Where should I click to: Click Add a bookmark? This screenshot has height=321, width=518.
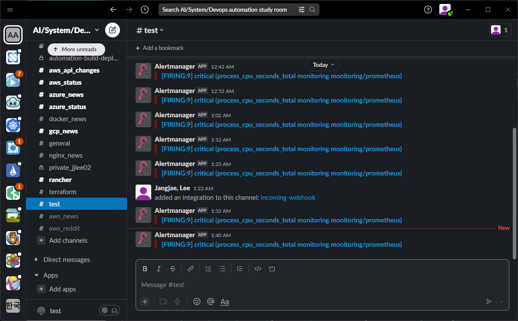[159, 48]
